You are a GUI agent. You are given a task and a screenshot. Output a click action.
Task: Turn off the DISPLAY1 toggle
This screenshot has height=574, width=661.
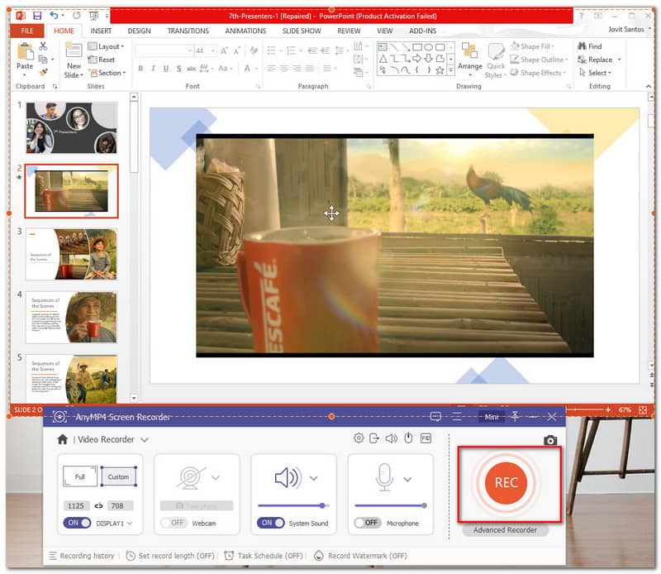[x=77, y=524]
